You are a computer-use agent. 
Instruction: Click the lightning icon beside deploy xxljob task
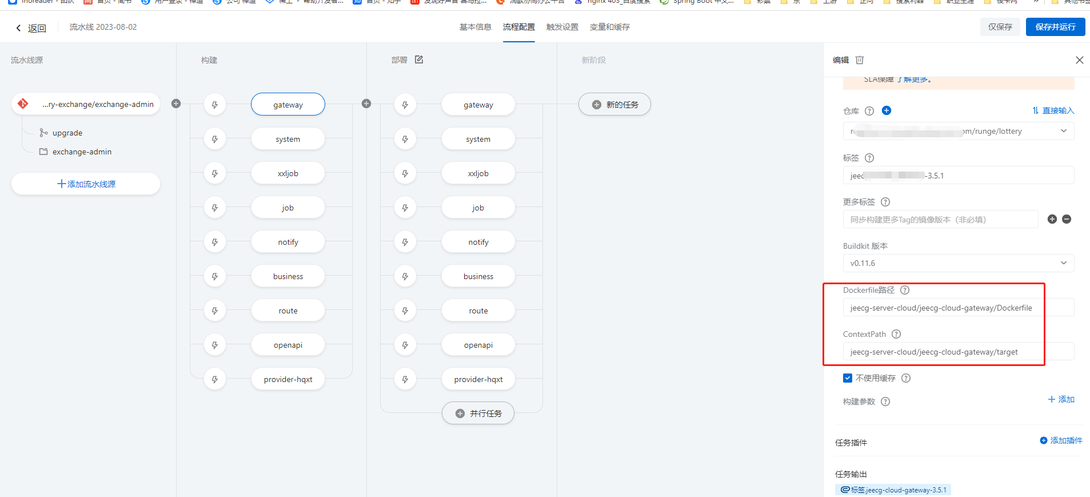(x=405, y=173)
